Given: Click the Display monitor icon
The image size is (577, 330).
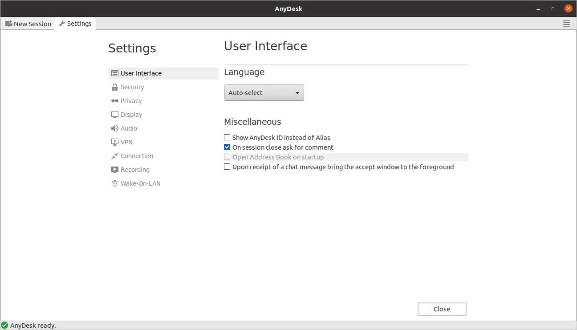Looking at the screenshot, I should tap(115, 115).
